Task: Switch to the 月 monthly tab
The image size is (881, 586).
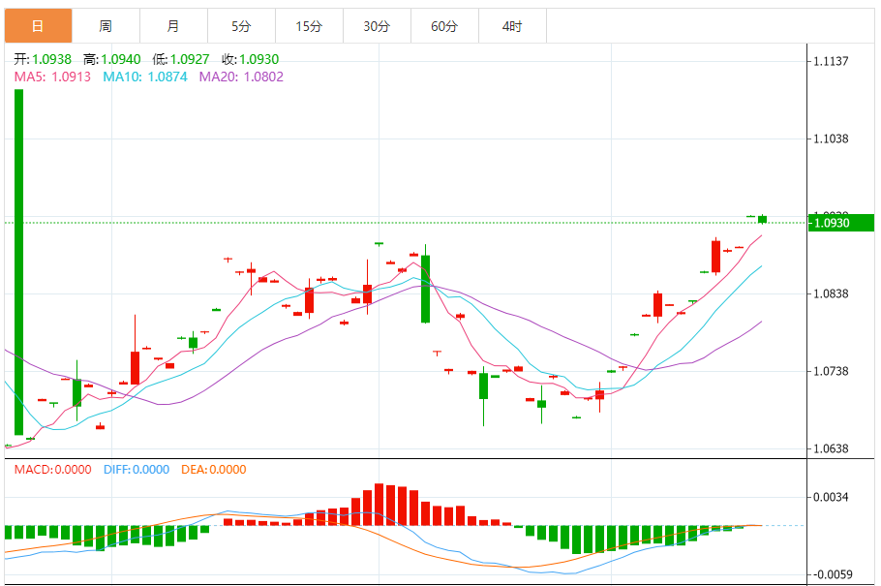Action: tap(173, 26)
